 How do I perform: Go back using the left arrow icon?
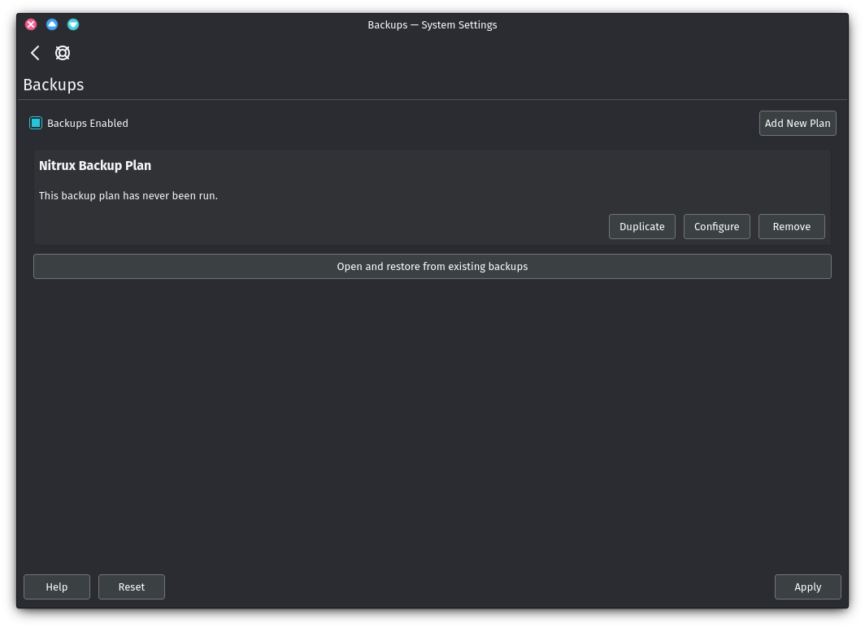[x=35, y=53]
